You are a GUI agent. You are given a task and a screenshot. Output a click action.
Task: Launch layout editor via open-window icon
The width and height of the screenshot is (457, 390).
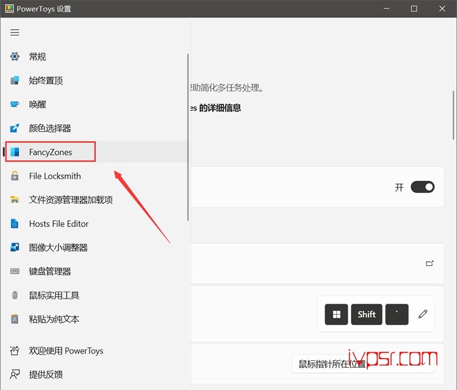[x=430, y=264]
